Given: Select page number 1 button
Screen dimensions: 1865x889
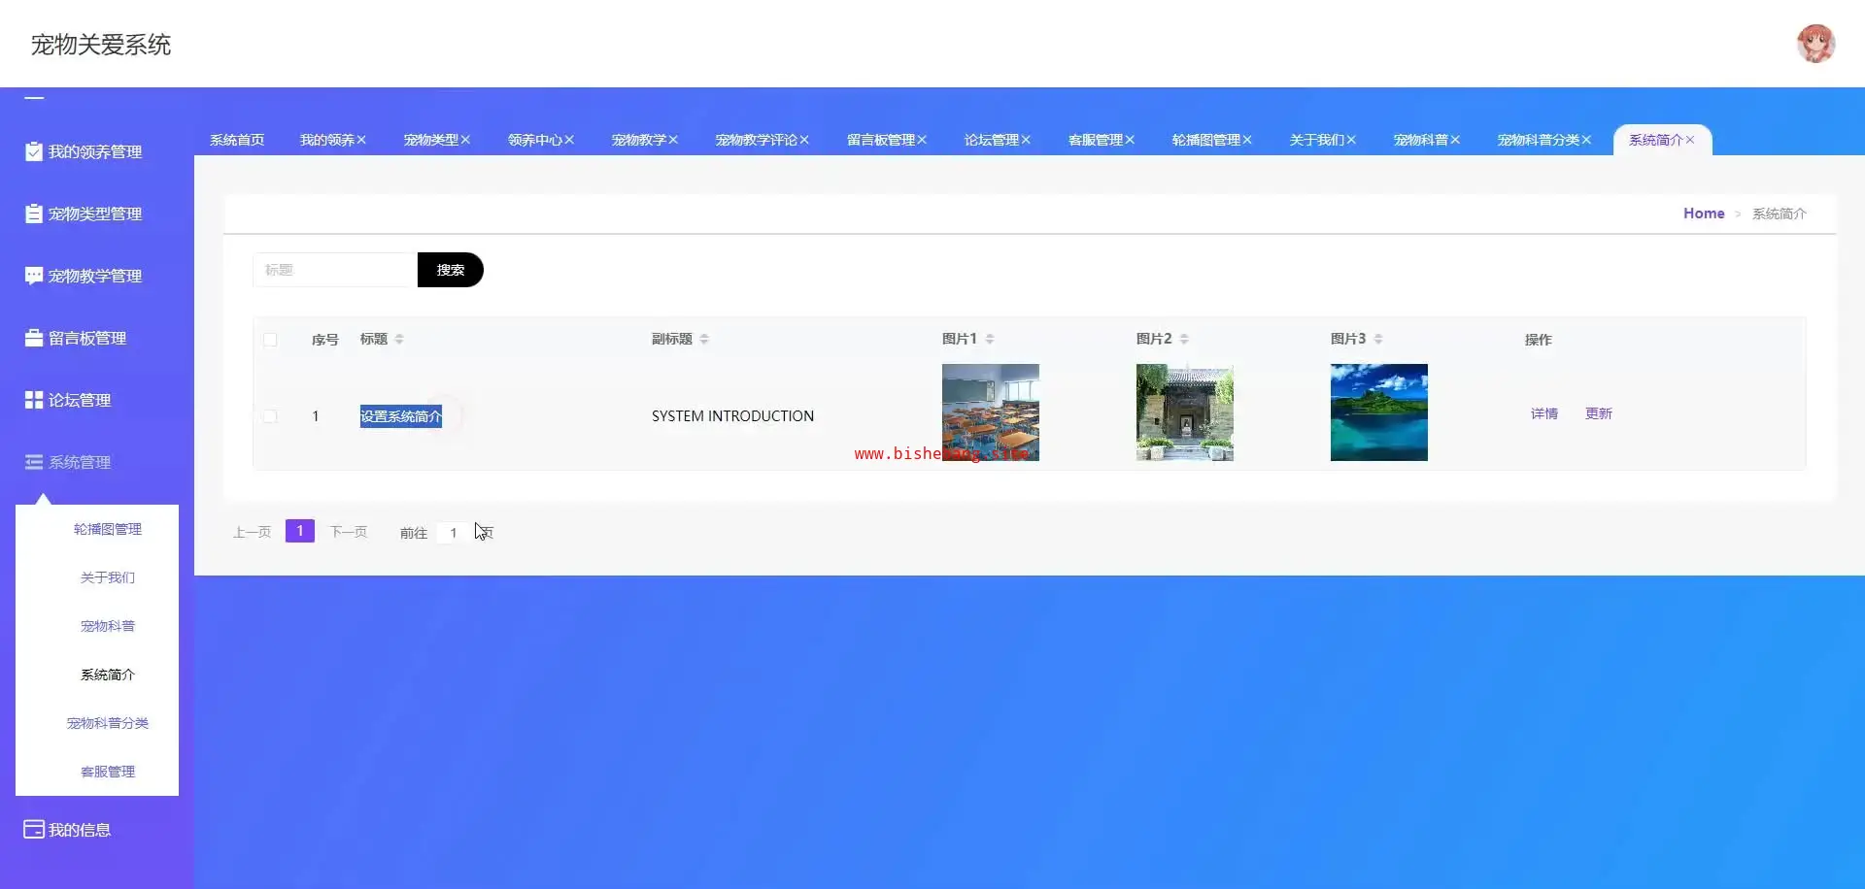Looking at the screenshot, I should [x=300, y=531].
